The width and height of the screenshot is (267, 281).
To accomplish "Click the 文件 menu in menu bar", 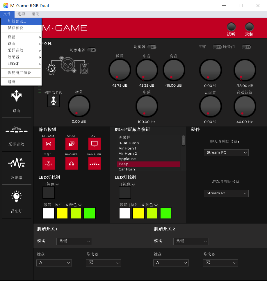I will coord(7,14).
